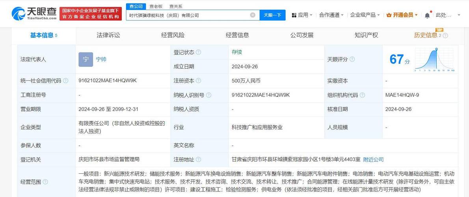This screenshot has width=469, height=197.
Task: Open help icon beside 纳税人识别号
Action: click(x=208, y=95)
